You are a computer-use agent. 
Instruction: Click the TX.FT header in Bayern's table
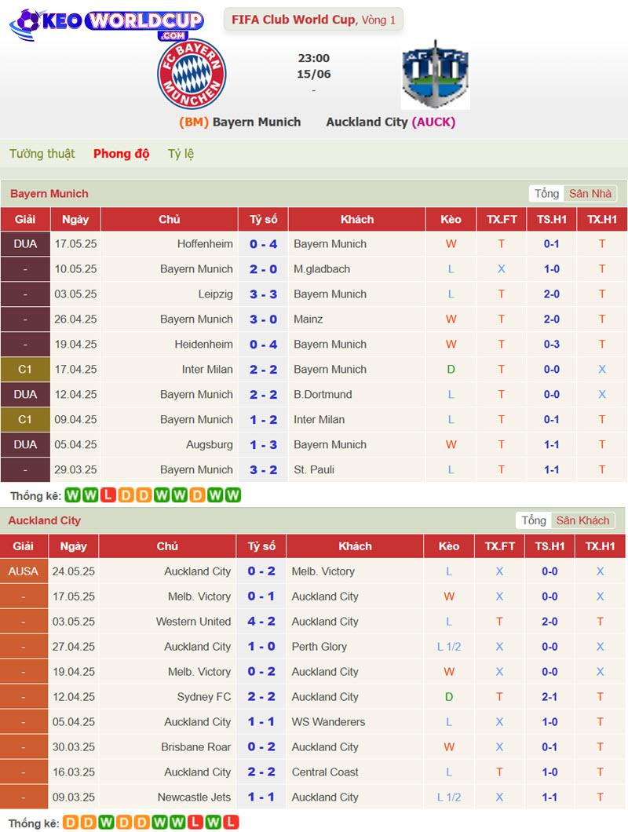click(502, 219)
